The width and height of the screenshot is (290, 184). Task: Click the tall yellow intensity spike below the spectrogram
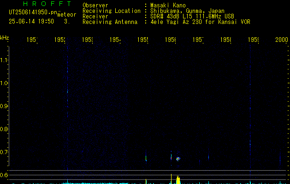(171, 179)
